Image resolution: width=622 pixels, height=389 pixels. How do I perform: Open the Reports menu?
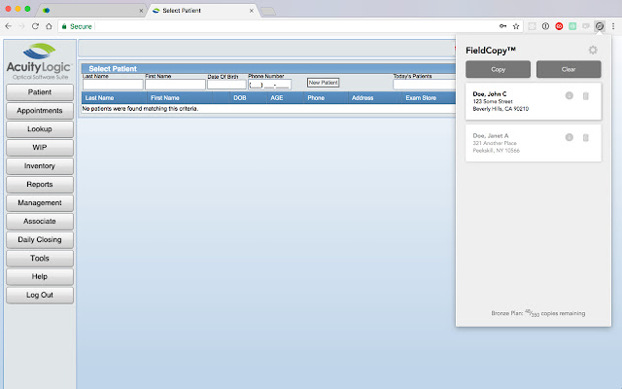point(40,185)
